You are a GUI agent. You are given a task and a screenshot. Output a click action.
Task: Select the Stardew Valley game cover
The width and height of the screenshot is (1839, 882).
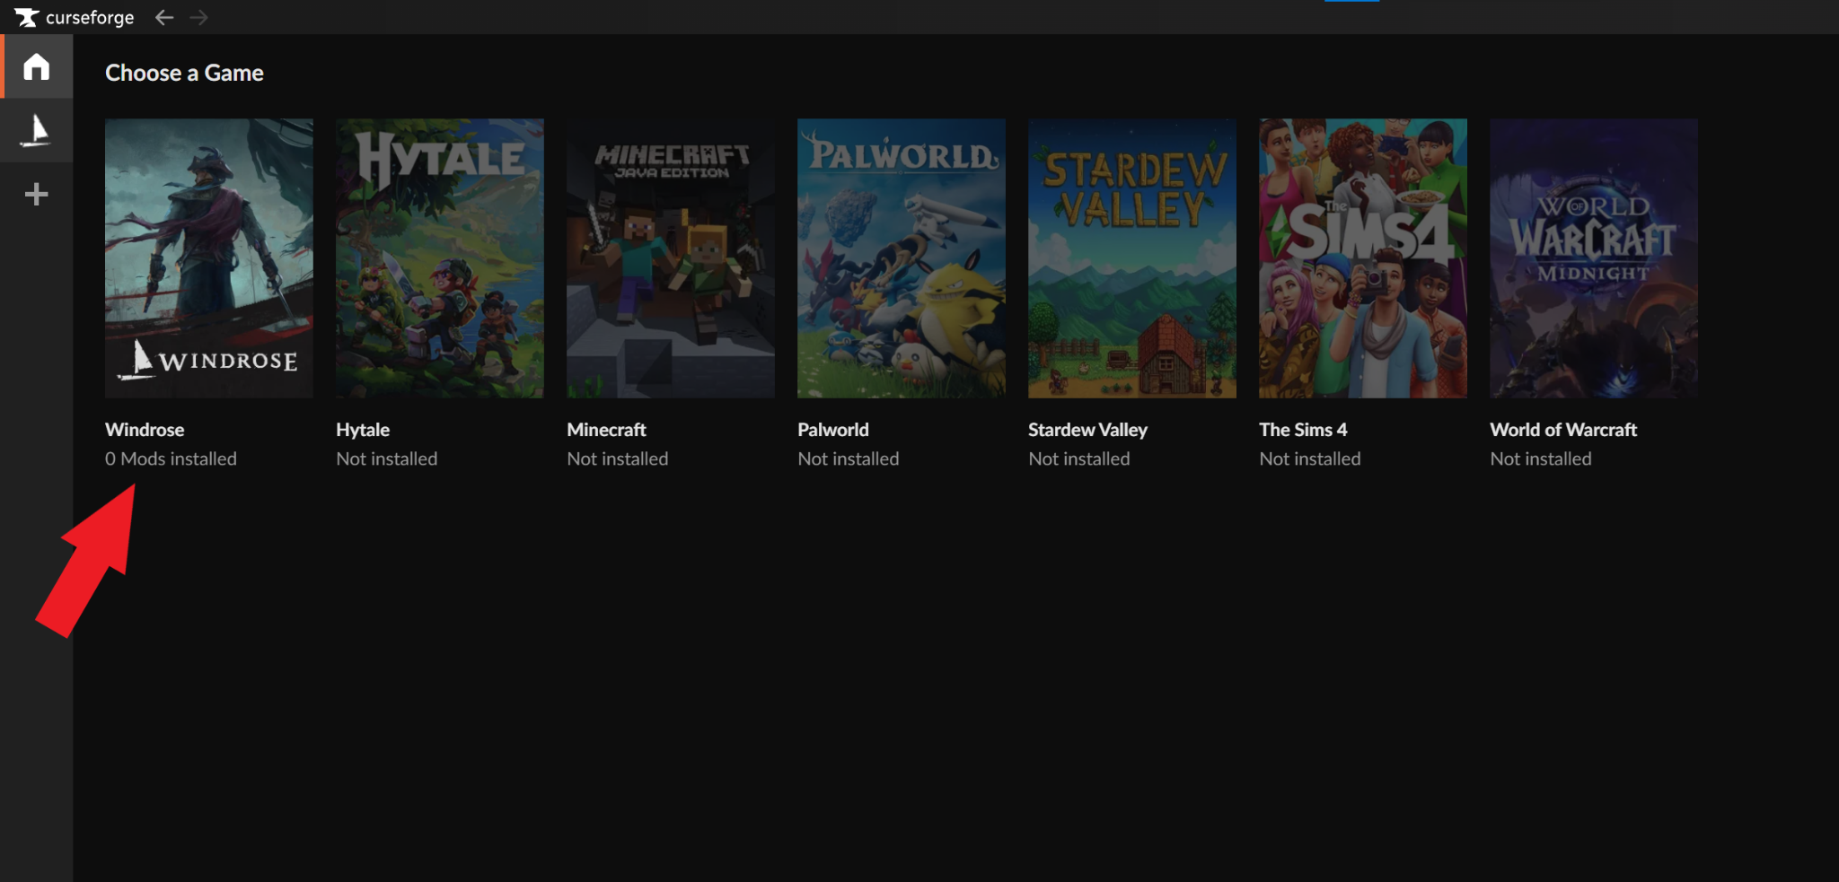pyautogui.click(x=1132, y=258)
